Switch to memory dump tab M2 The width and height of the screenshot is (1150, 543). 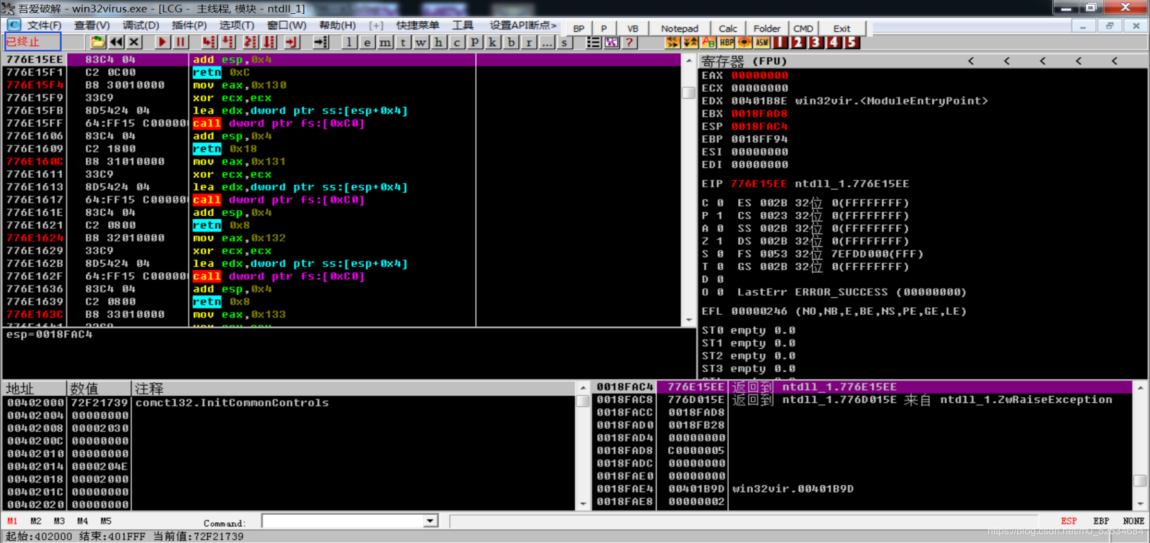(36, 521)
